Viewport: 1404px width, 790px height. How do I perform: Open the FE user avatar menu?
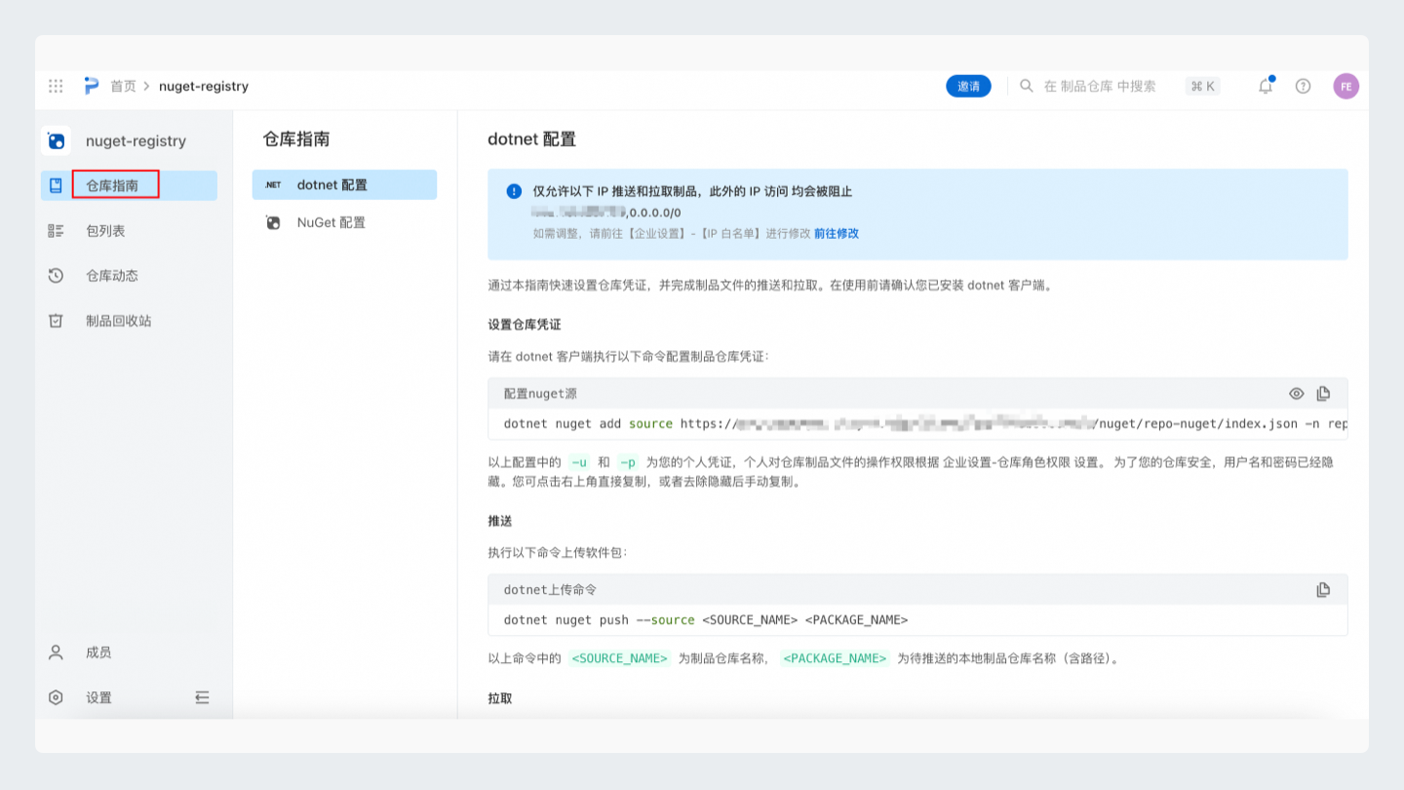(x=1346, y=86)
